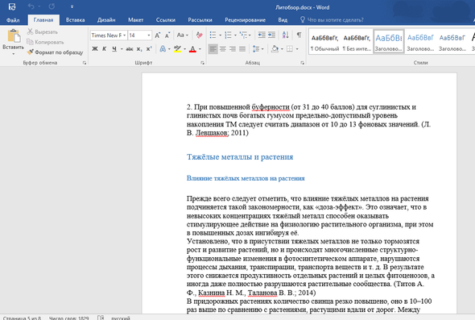This screenshot has width=475, height=320.
Task: Open the Буфер обмена dialog launcher
Action: (85, 63)
